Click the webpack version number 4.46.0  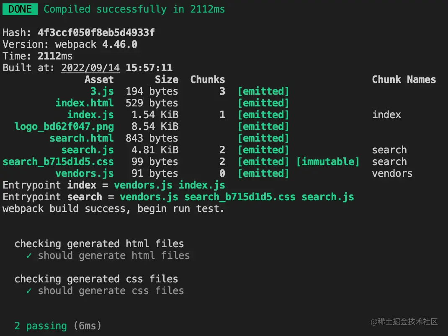[x=120, y=44]
